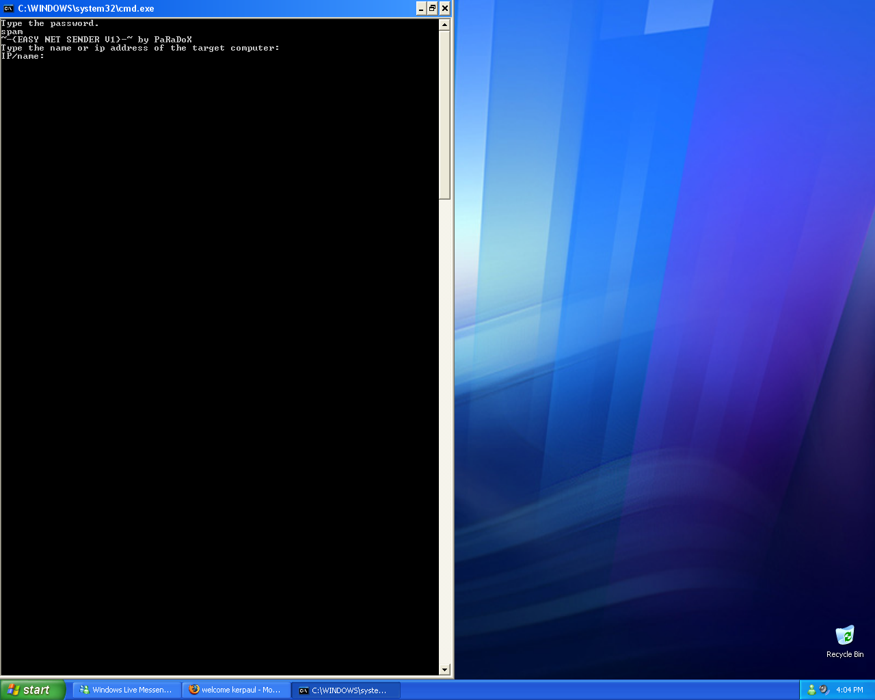The image size is (875, 700).
Task: Open the cmd.exe system menu icon
Action: click(x=9, y=9)
